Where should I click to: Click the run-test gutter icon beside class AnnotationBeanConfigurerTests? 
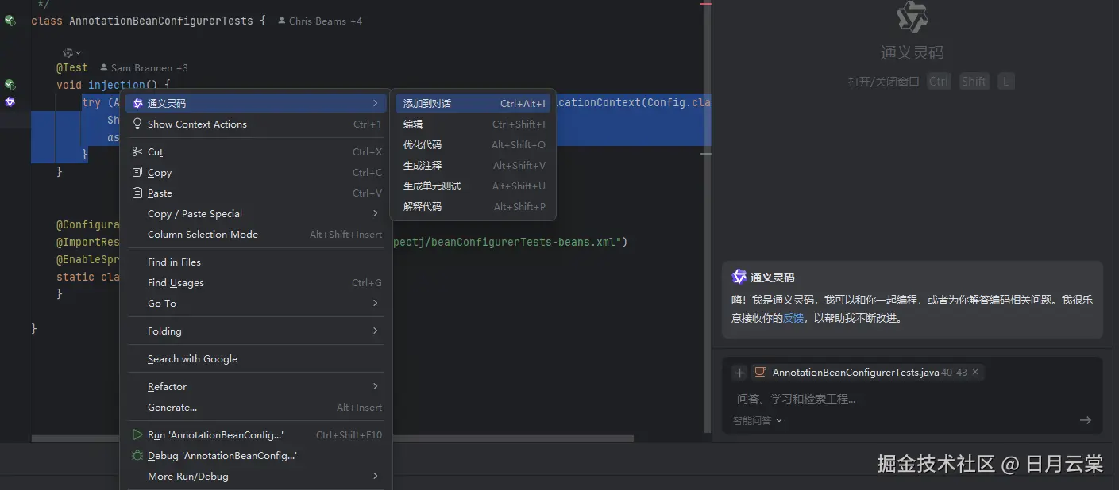point(10,21)
